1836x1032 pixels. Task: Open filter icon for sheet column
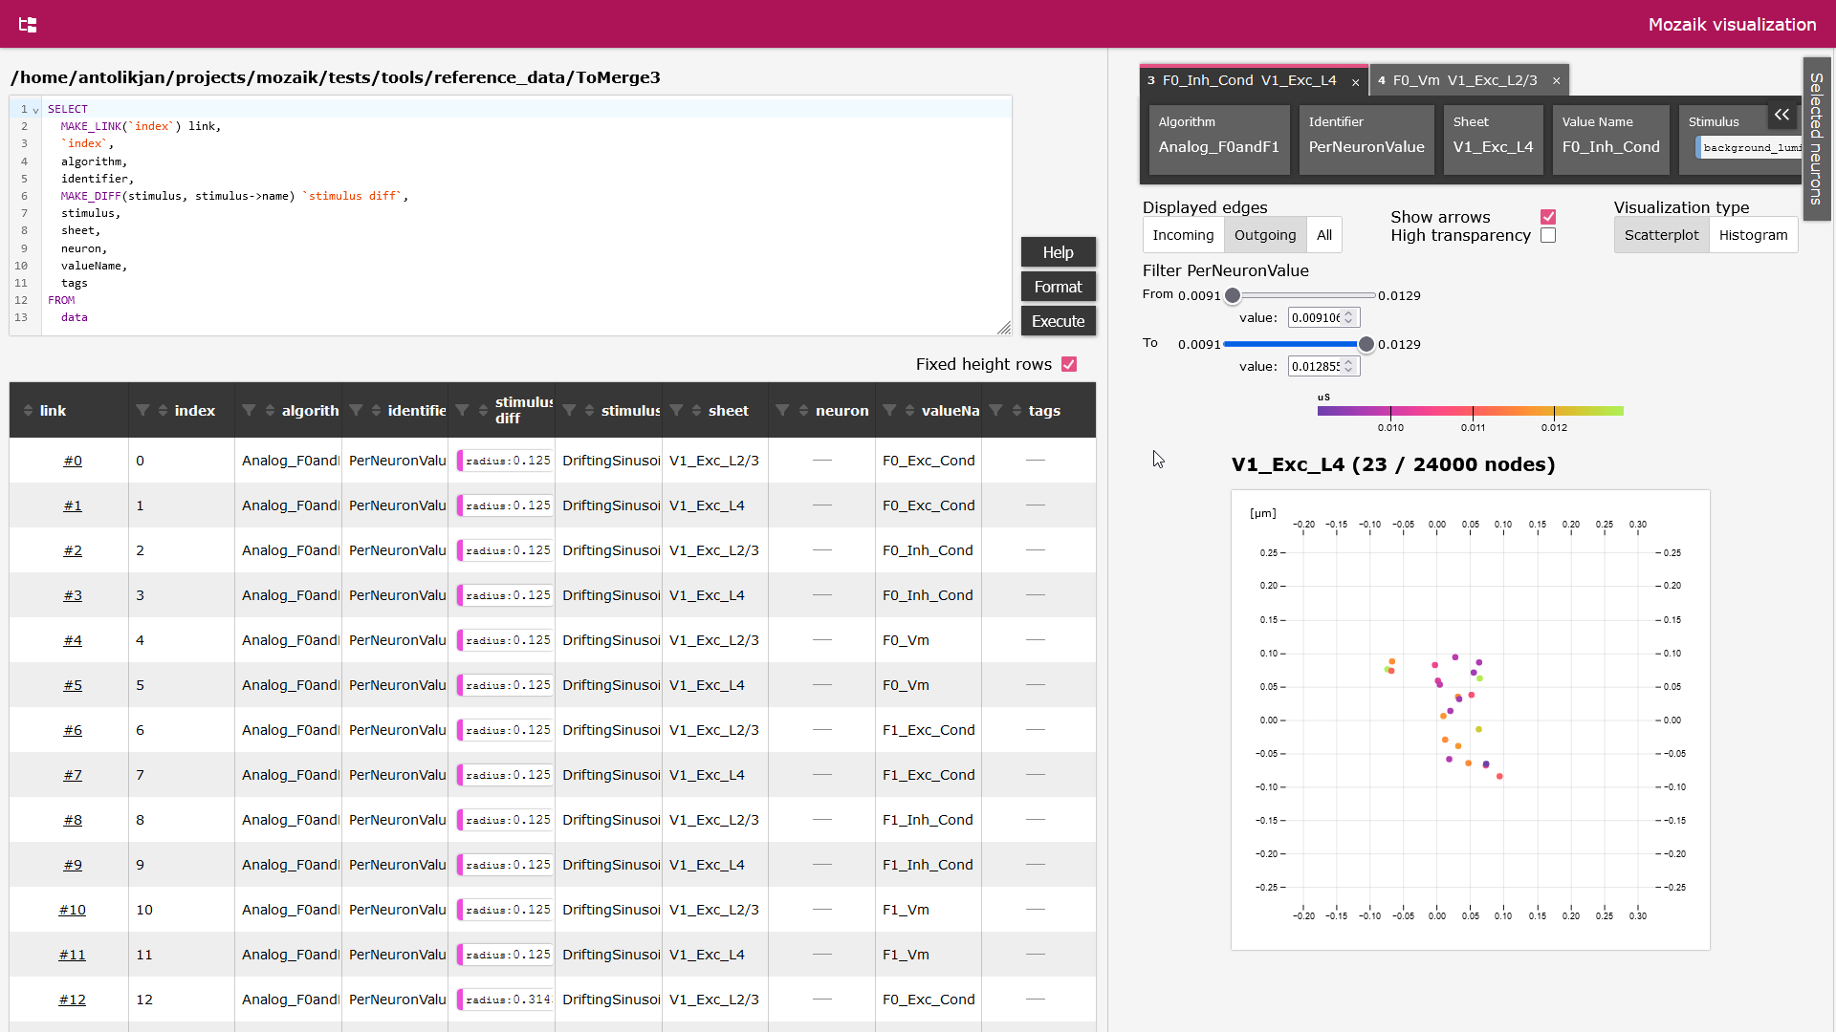click(676, 411)
